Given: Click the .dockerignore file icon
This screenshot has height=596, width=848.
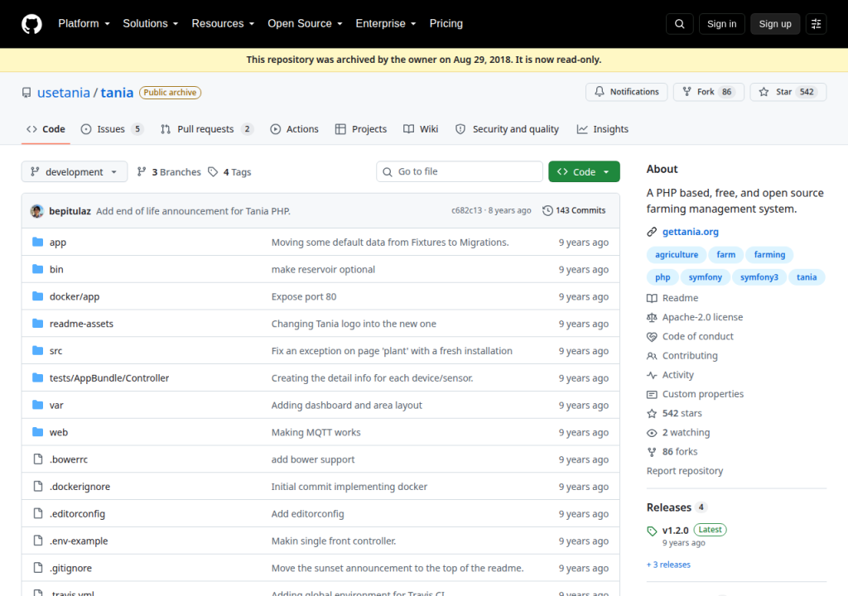Looking at the screenshot, I should pos(38,486).
